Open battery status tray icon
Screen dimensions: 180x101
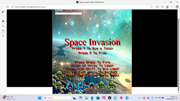(x=163, y=98)
